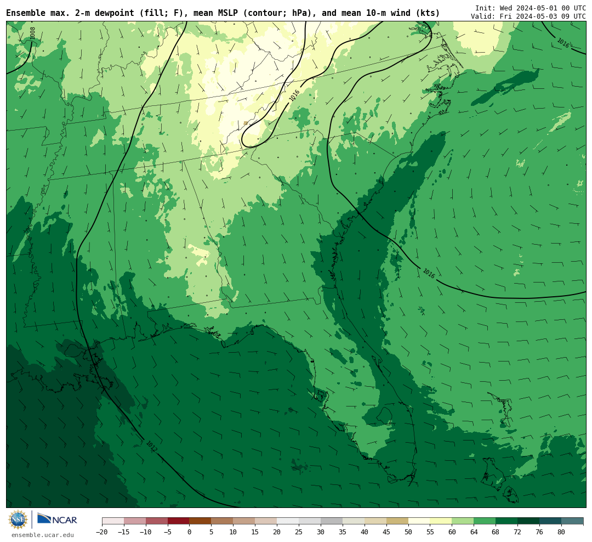
Task: Open the ensemble.ucar.edu link text
Action: tap(42, 535)
